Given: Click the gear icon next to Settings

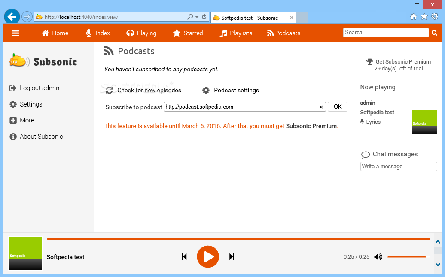Looking at the screenshot, I should click(13, 104).
